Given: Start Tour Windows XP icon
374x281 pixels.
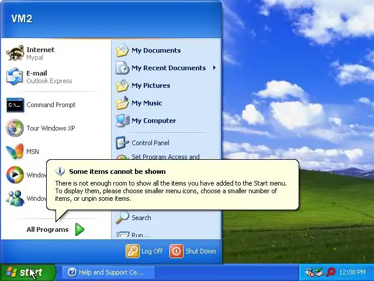Looking at the screenshot, I should coord(15,128).
